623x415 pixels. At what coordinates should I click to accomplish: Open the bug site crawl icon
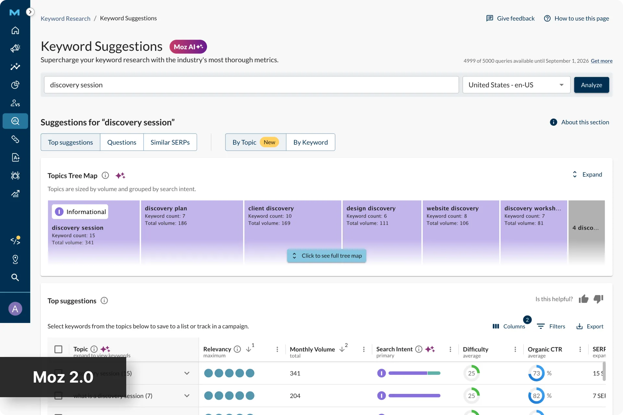pos(15,175)
